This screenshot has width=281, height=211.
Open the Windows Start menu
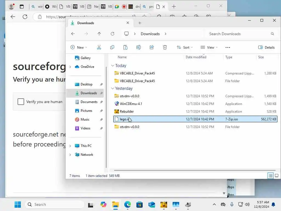[18, 204]
